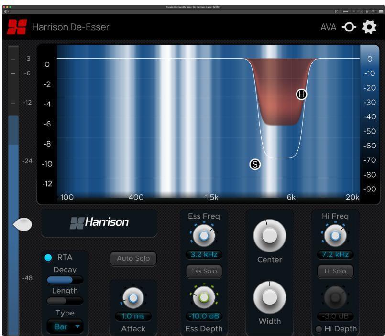Screen dimensions: 385x336
Task: Click the Harrison red logo in top-left corner
Action: point(16,27)
